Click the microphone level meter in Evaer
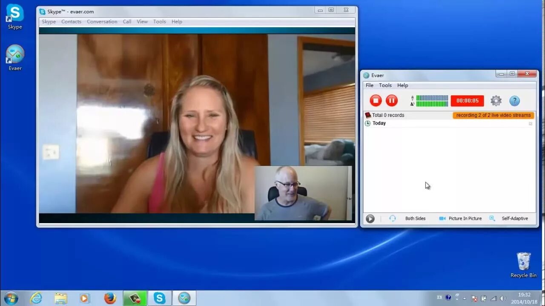This screenshot has height=306, width=545. (x=432, y=98)
